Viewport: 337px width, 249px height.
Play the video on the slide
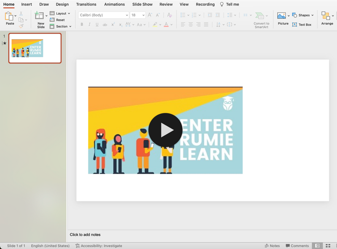tap(166, 130)
